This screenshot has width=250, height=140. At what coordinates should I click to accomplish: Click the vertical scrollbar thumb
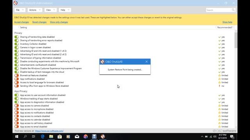click(236, 40)
